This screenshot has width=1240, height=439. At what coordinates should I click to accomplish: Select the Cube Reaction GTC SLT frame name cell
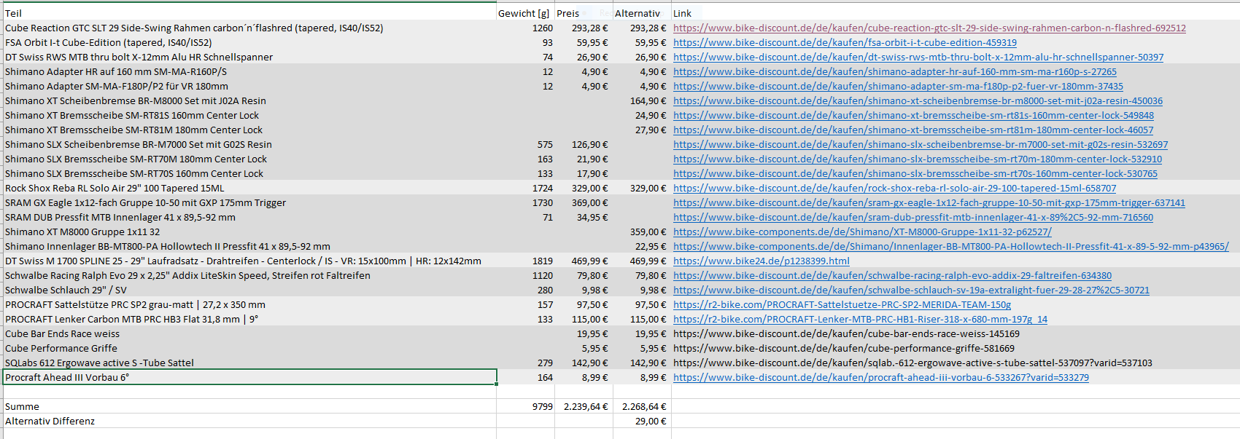pyautogui.click(x=249, y=28)
